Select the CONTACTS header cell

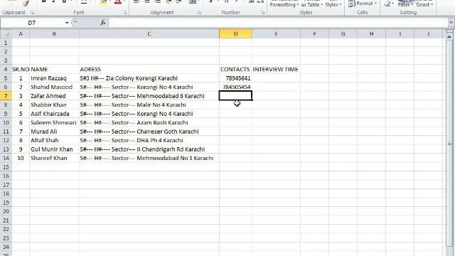[235, 70]
